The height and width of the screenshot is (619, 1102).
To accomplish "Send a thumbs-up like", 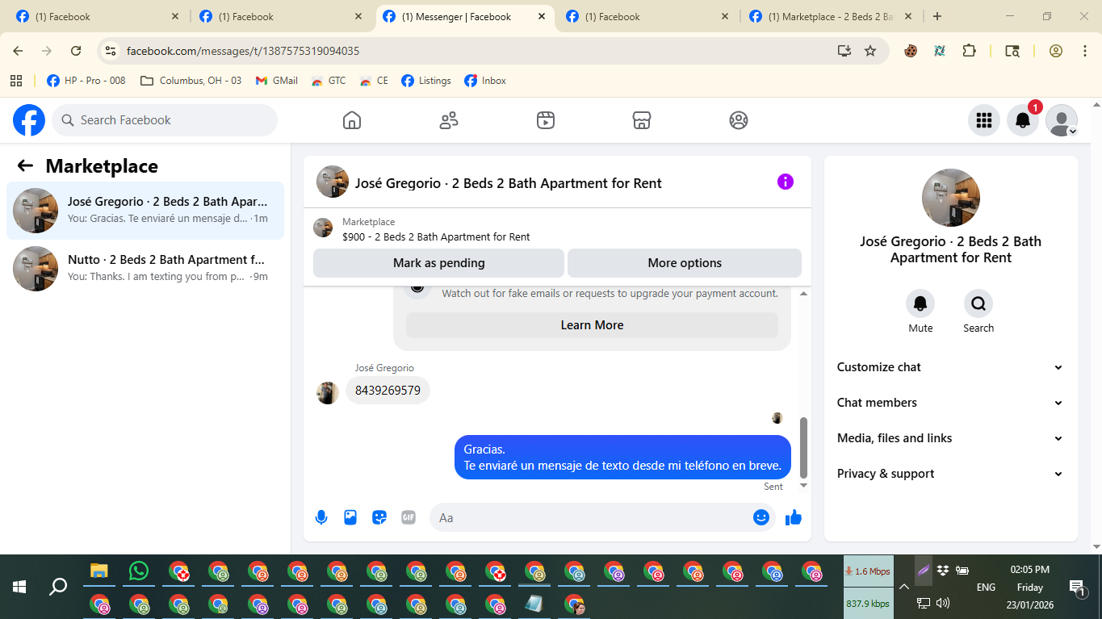I will pos(794,517).
